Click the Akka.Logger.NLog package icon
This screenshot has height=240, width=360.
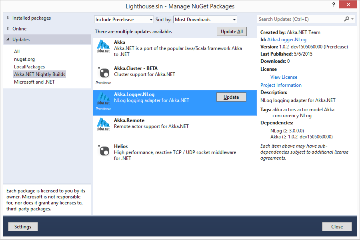point(103,98)
